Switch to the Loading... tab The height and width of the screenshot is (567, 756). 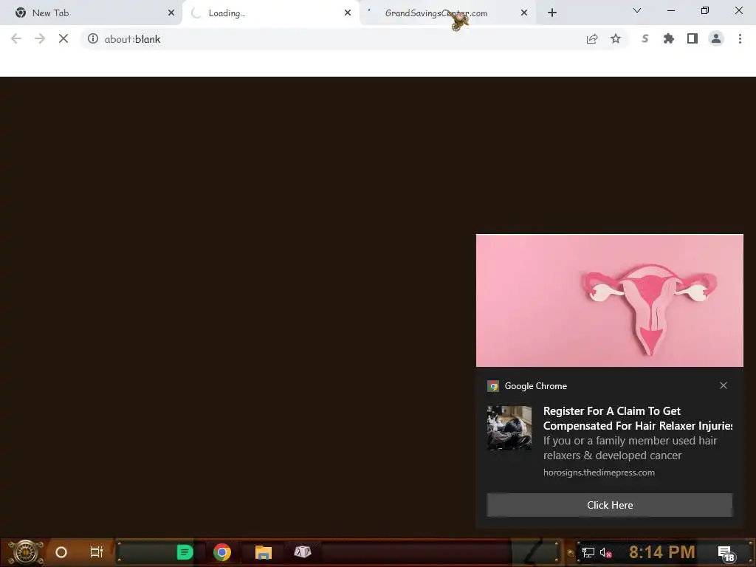pos(270,13)
